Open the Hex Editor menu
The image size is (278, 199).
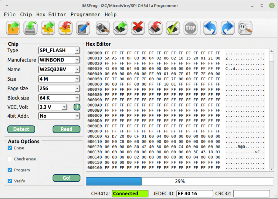51,14
